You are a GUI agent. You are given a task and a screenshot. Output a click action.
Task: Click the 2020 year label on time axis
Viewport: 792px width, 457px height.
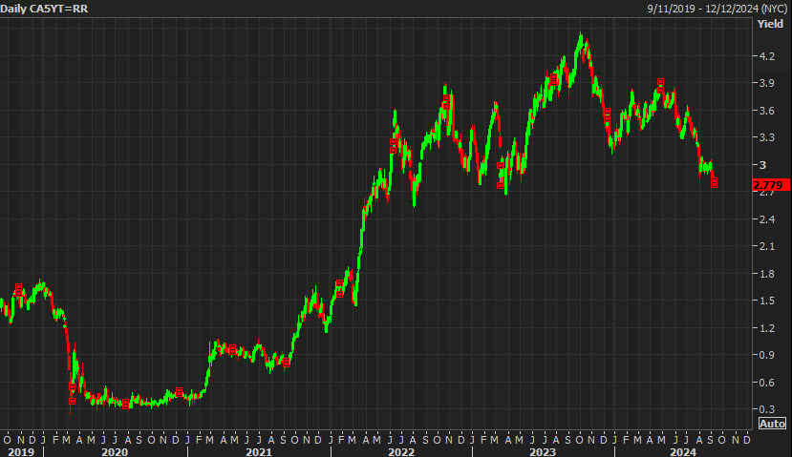[x=115, y=451]
